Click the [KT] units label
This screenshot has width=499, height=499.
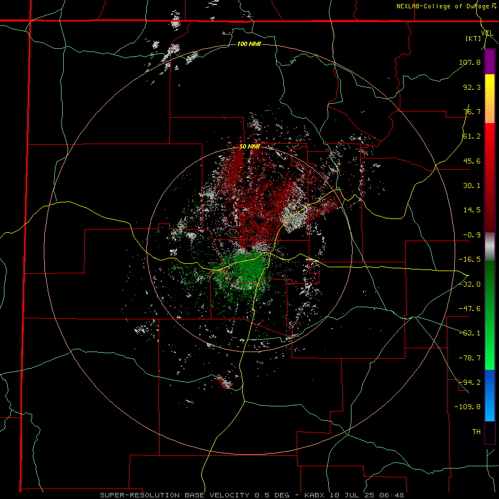(x=473, y=38)
